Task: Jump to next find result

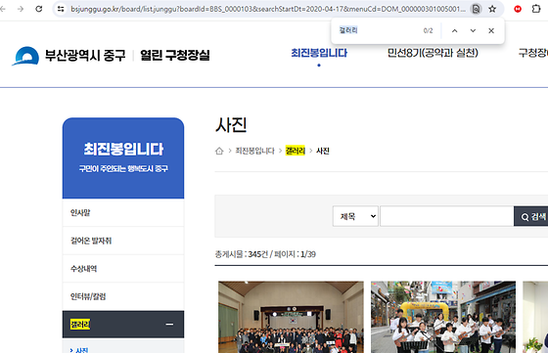Action: (473, 30)
